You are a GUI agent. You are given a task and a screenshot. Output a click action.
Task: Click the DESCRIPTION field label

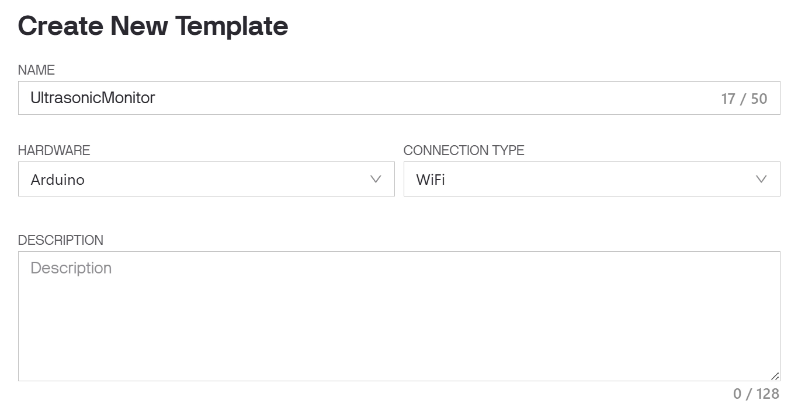(61, 240)
